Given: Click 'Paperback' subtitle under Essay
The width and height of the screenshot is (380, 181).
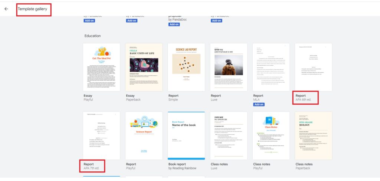Looking at the screenshot, I should (x=133, y=99).
